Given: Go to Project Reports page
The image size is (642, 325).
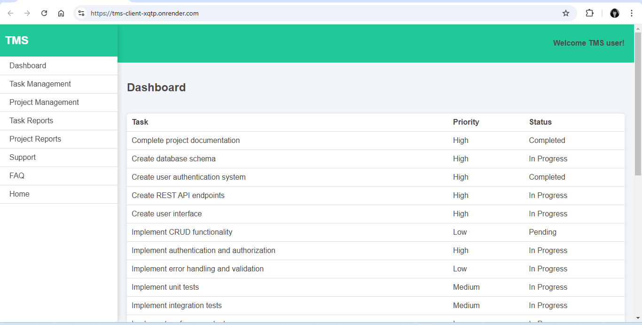Looking at the screenshot, I should pos(35,139).
